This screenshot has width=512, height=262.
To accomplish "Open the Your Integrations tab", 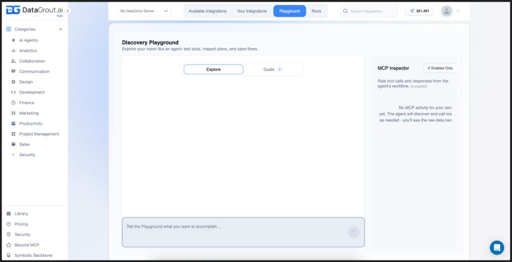I will tap(252, 11).
